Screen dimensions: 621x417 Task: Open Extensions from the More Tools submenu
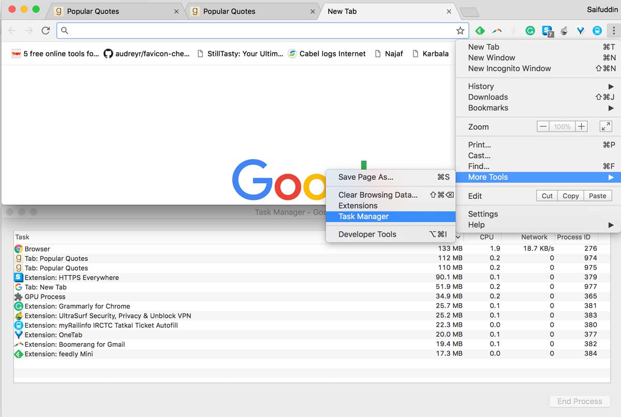[391, 206]
